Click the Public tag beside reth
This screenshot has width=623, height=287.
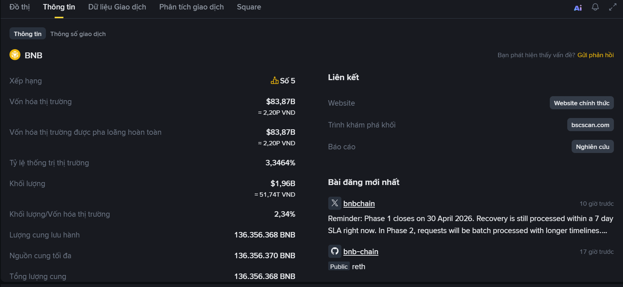click(x=339, y=267)
